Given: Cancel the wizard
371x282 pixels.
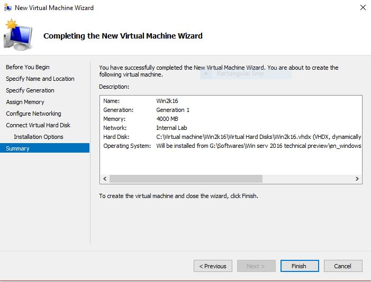Looking at the screenshot, I should pyautogui.click(x=343, y=266).
